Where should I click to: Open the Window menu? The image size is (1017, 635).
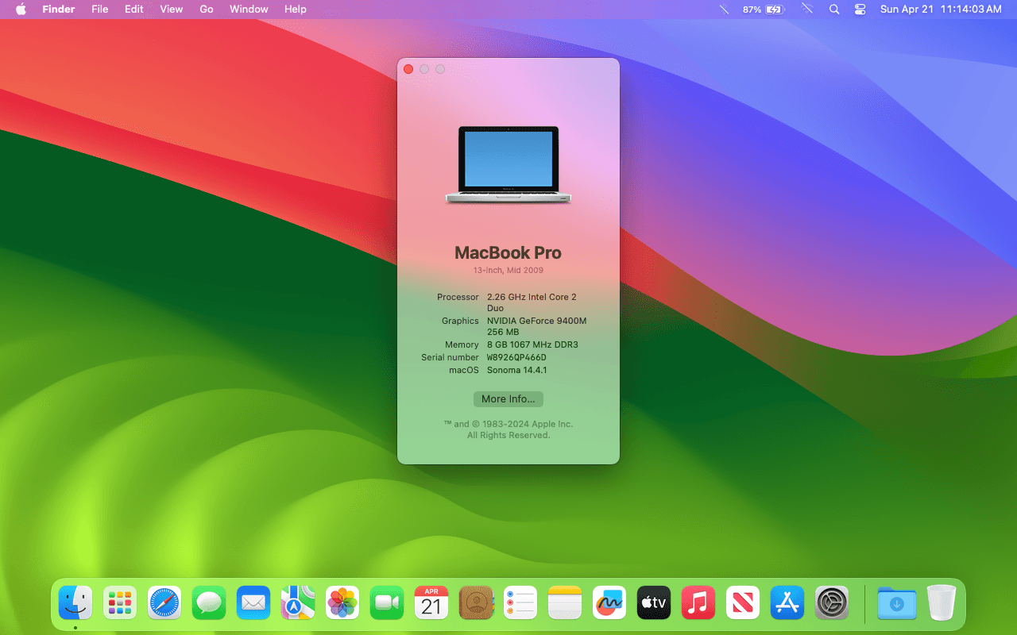(249, 10)
